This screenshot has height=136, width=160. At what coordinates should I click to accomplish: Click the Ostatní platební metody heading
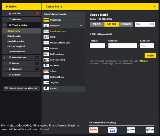[55, 14]
